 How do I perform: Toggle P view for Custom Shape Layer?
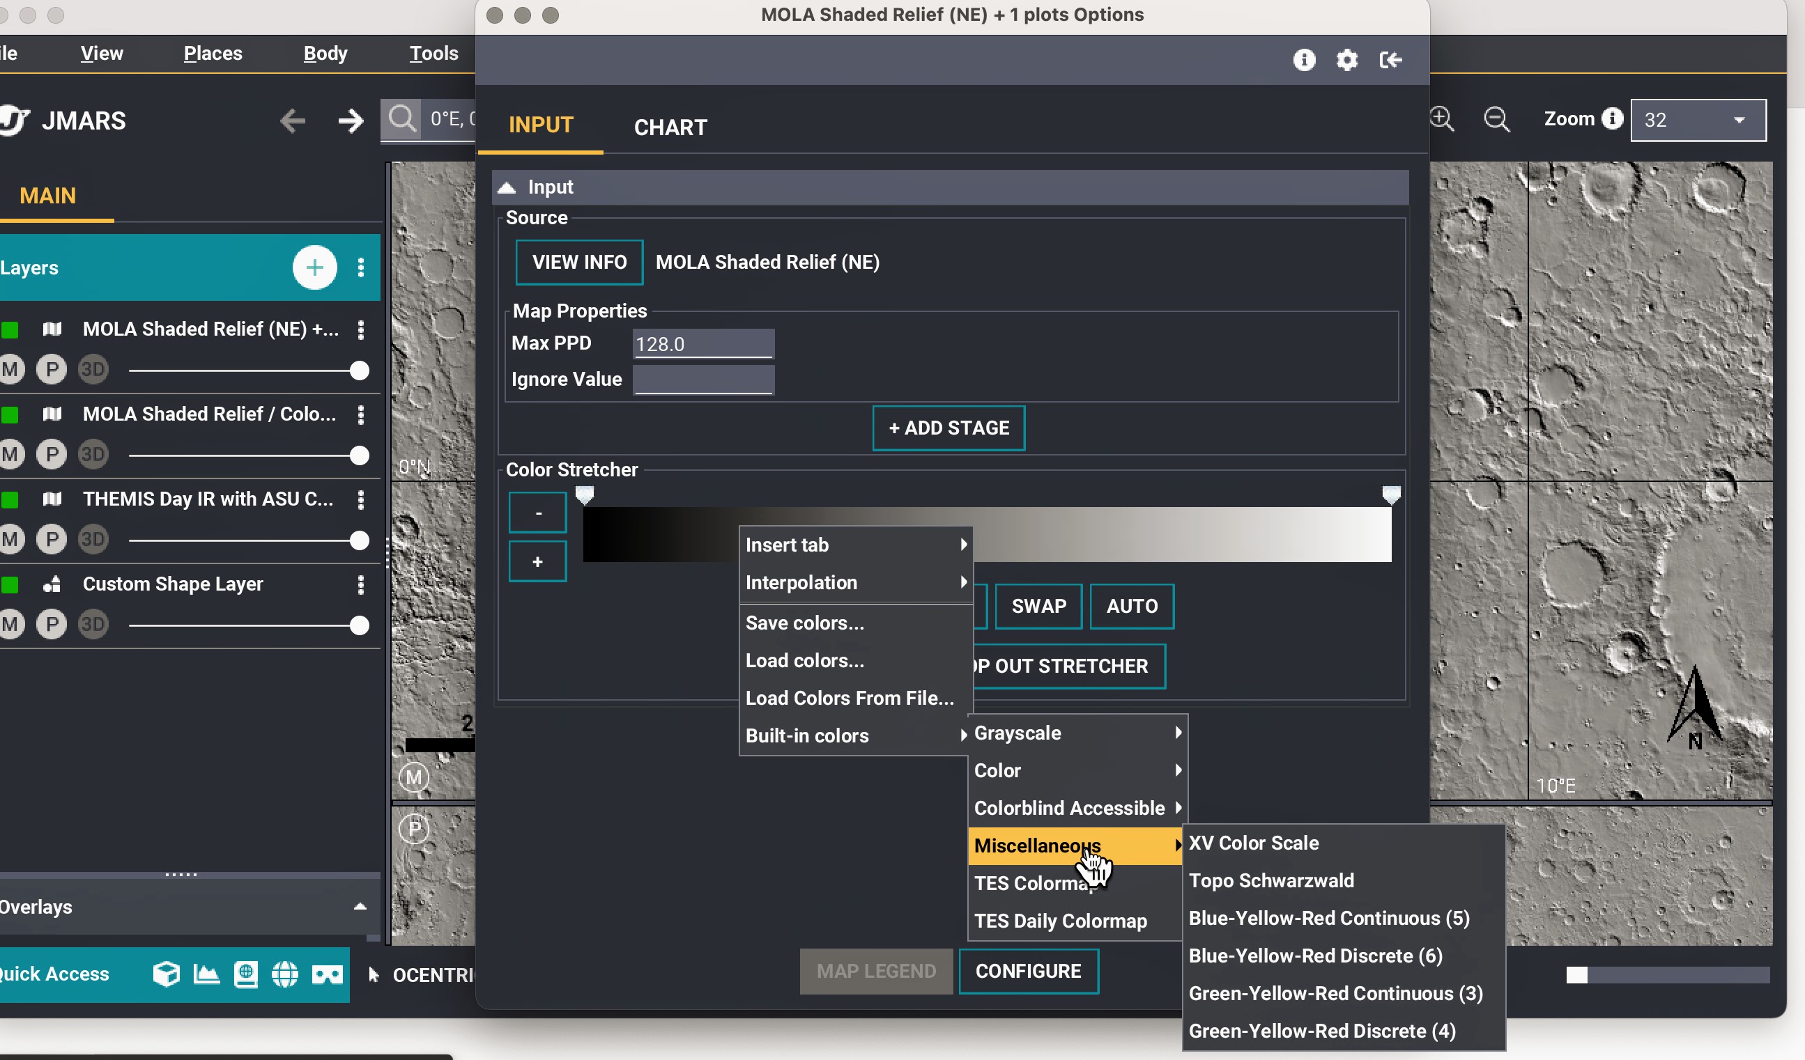[x=52, y=625]
